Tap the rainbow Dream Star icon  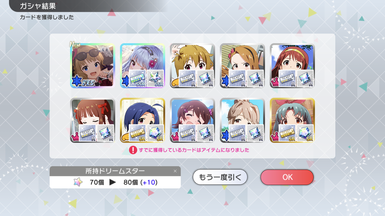pyautogui.click(x=78, y=182)
